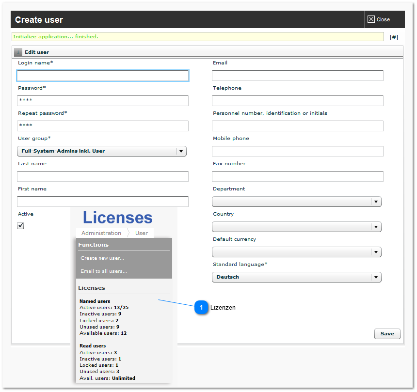Focus the Fax number field

pyautogui.click(x=298, y=176)
